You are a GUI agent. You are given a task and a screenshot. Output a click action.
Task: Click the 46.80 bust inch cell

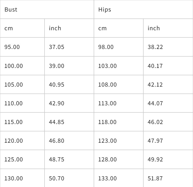[x=57, y=141]
